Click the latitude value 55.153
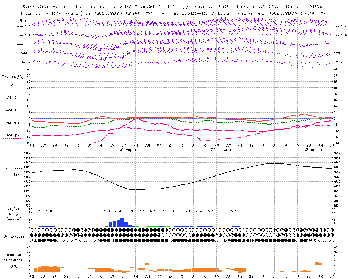This screenshot has width=348, height=279. tap(269, 7)
